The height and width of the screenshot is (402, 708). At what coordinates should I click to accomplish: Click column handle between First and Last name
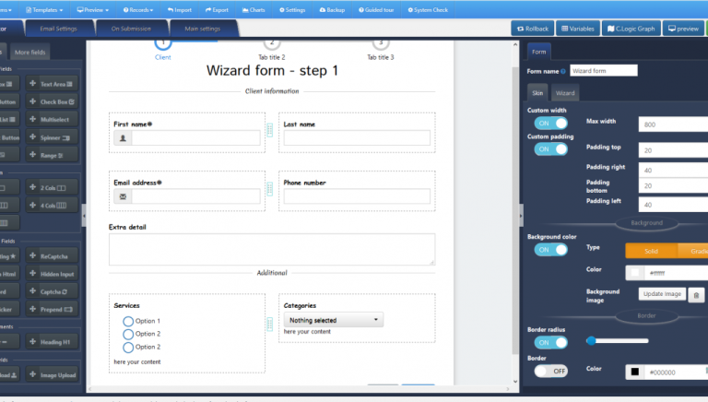(x=269, y=130)
